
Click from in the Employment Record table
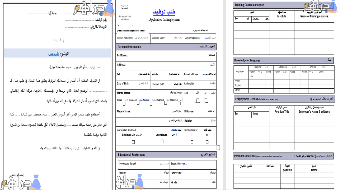click(255, 114)
